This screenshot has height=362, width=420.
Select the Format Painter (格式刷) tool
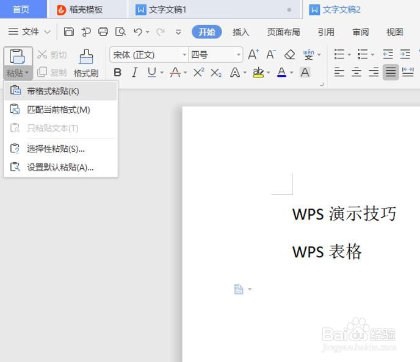pyautogui.click(x=86, y=63)
